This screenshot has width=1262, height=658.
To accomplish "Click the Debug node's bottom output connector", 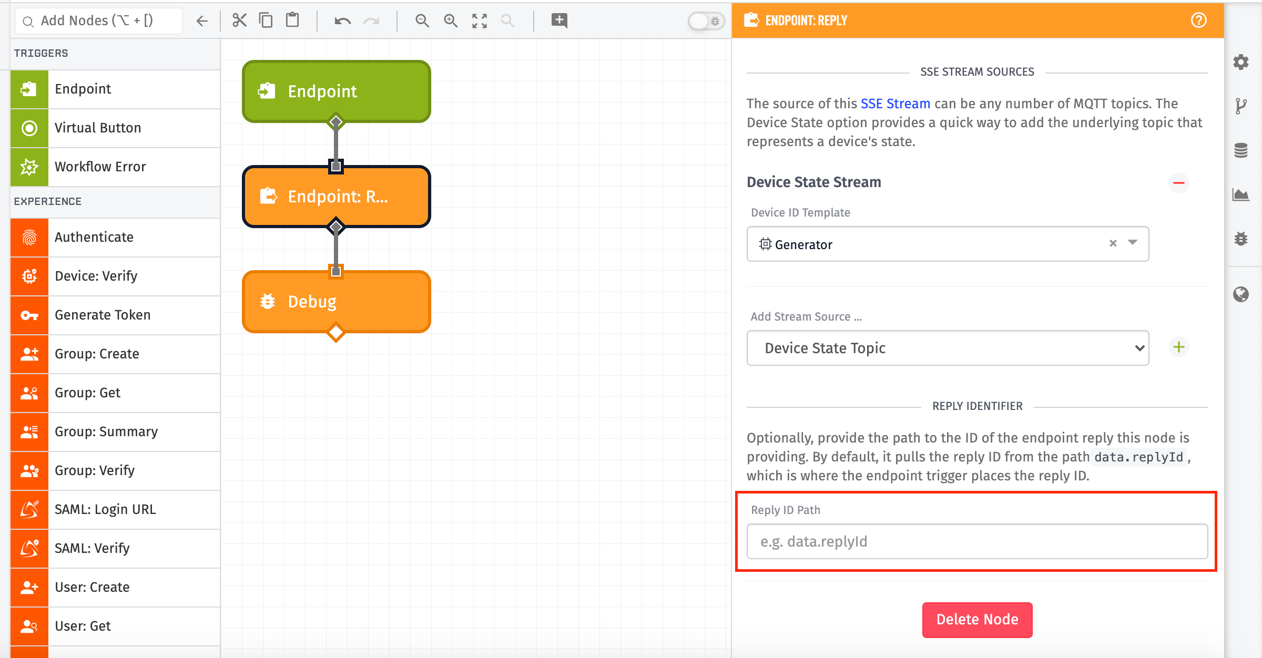I will (335, 333).
